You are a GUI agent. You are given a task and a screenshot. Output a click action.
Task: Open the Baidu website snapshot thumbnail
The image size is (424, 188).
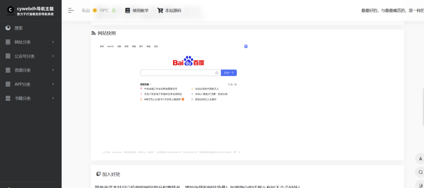coord(173,99)
